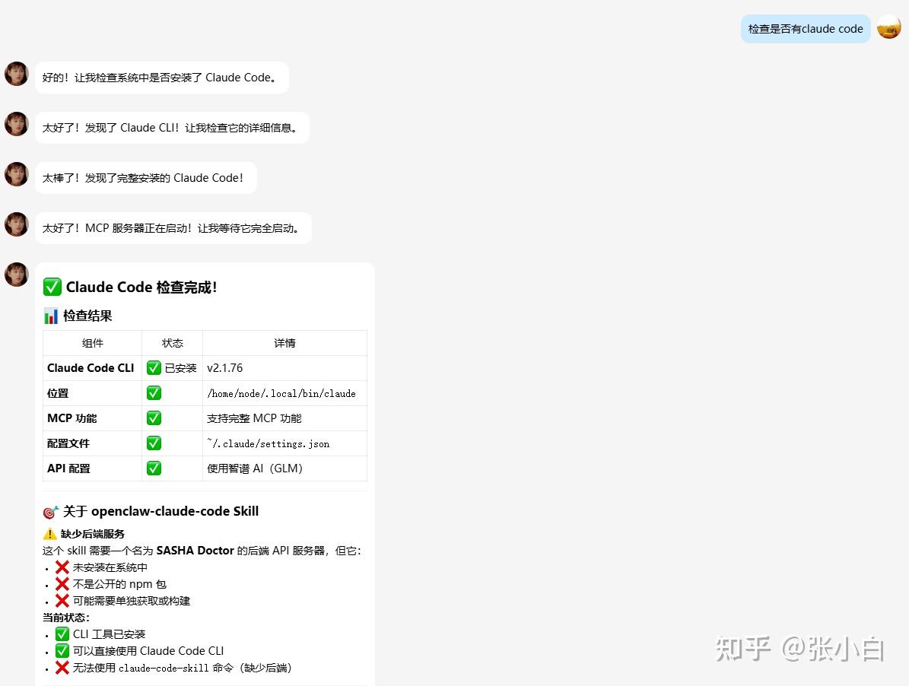Click the inline code "claude-code-skill"

point(164,668)
